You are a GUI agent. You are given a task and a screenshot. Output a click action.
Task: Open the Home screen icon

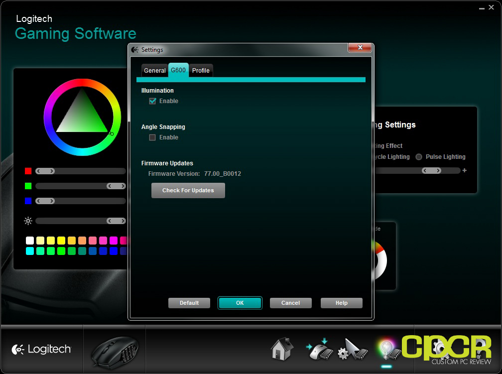click(282, 349)
